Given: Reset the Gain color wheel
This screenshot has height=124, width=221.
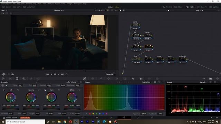Looking at the screenshot, I should pyautogui.click(x=59, y=90).
